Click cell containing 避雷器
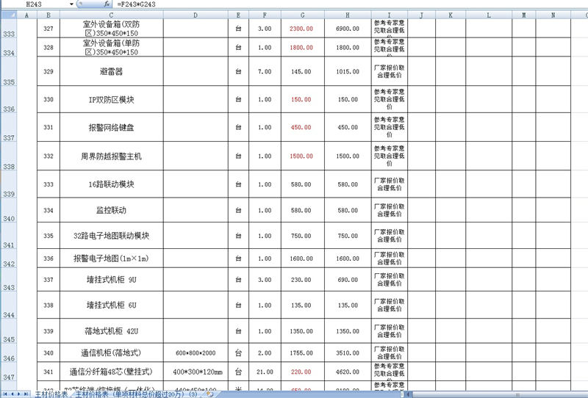 [x=112, y=71]
